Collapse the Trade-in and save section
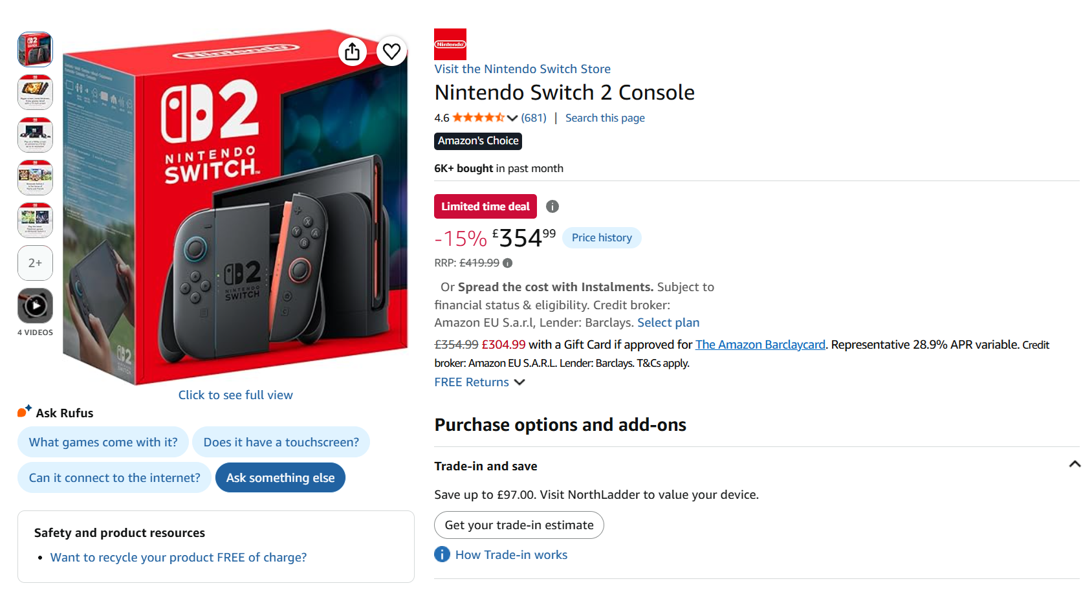This screenshot has width=1092, height=590. click(1075, 464)
